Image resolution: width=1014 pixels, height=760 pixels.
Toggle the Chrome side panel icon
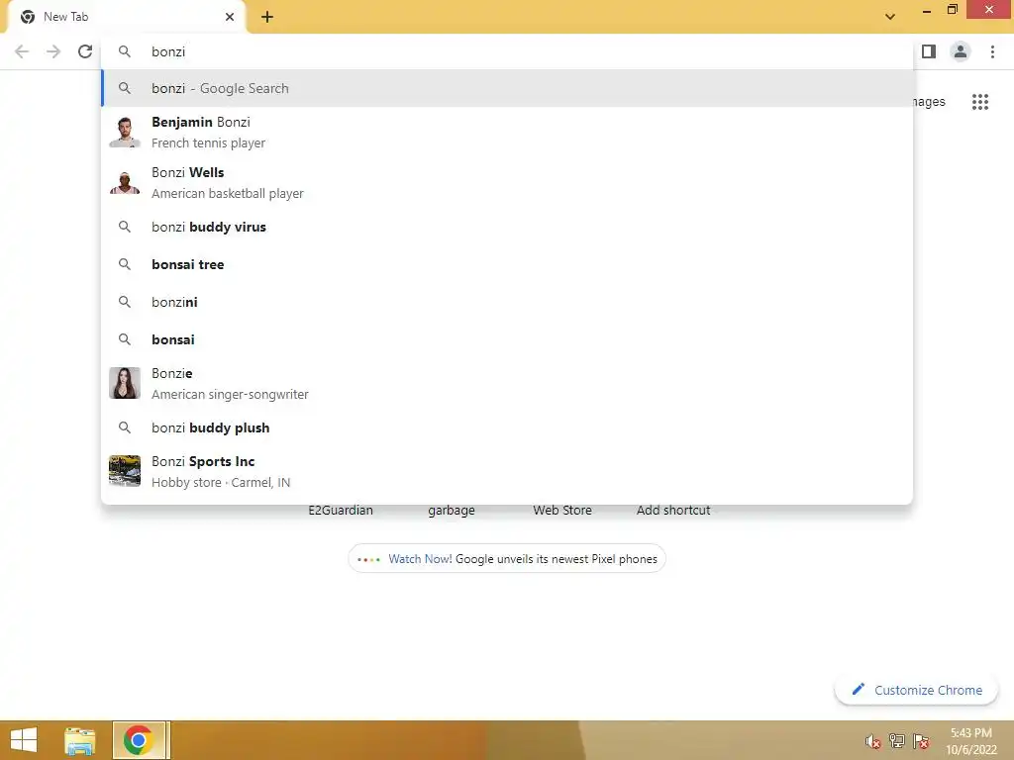pyautogui.click(x=929, y=51)
